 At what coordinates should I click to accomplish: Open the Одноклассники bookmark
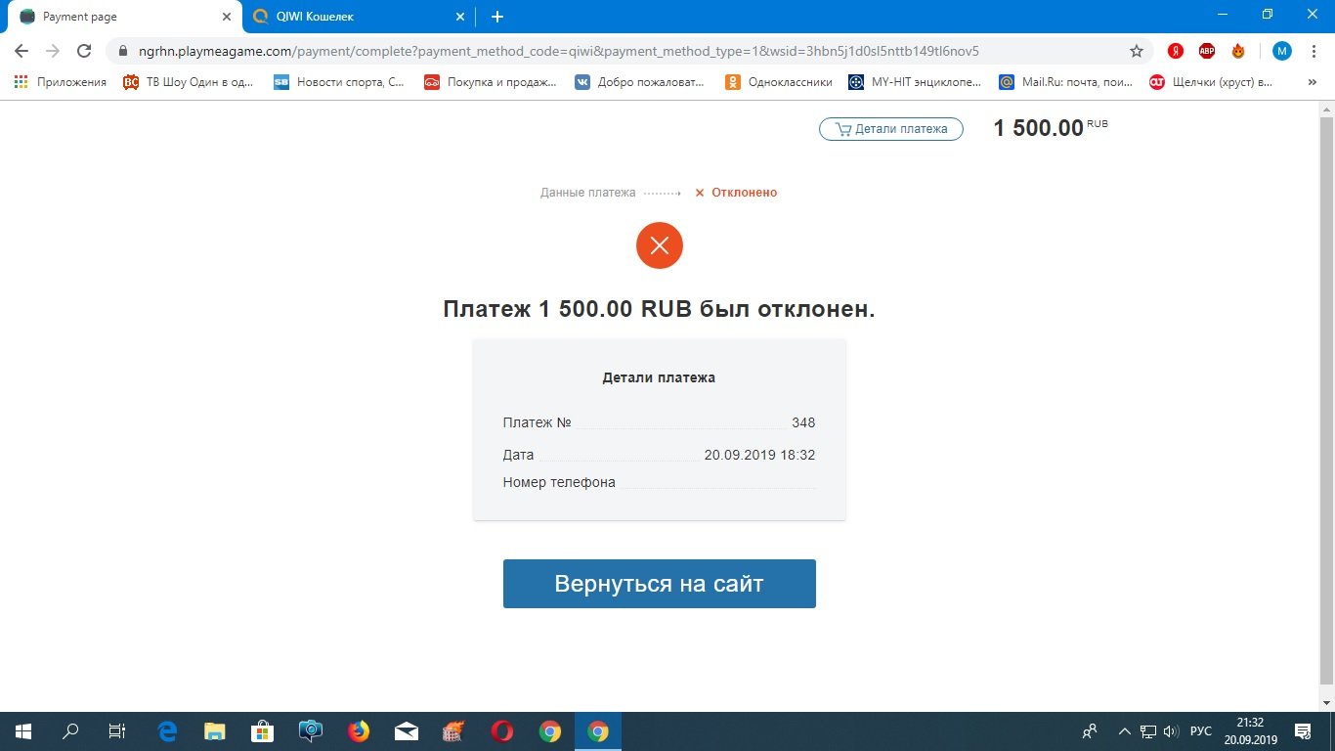779,82
